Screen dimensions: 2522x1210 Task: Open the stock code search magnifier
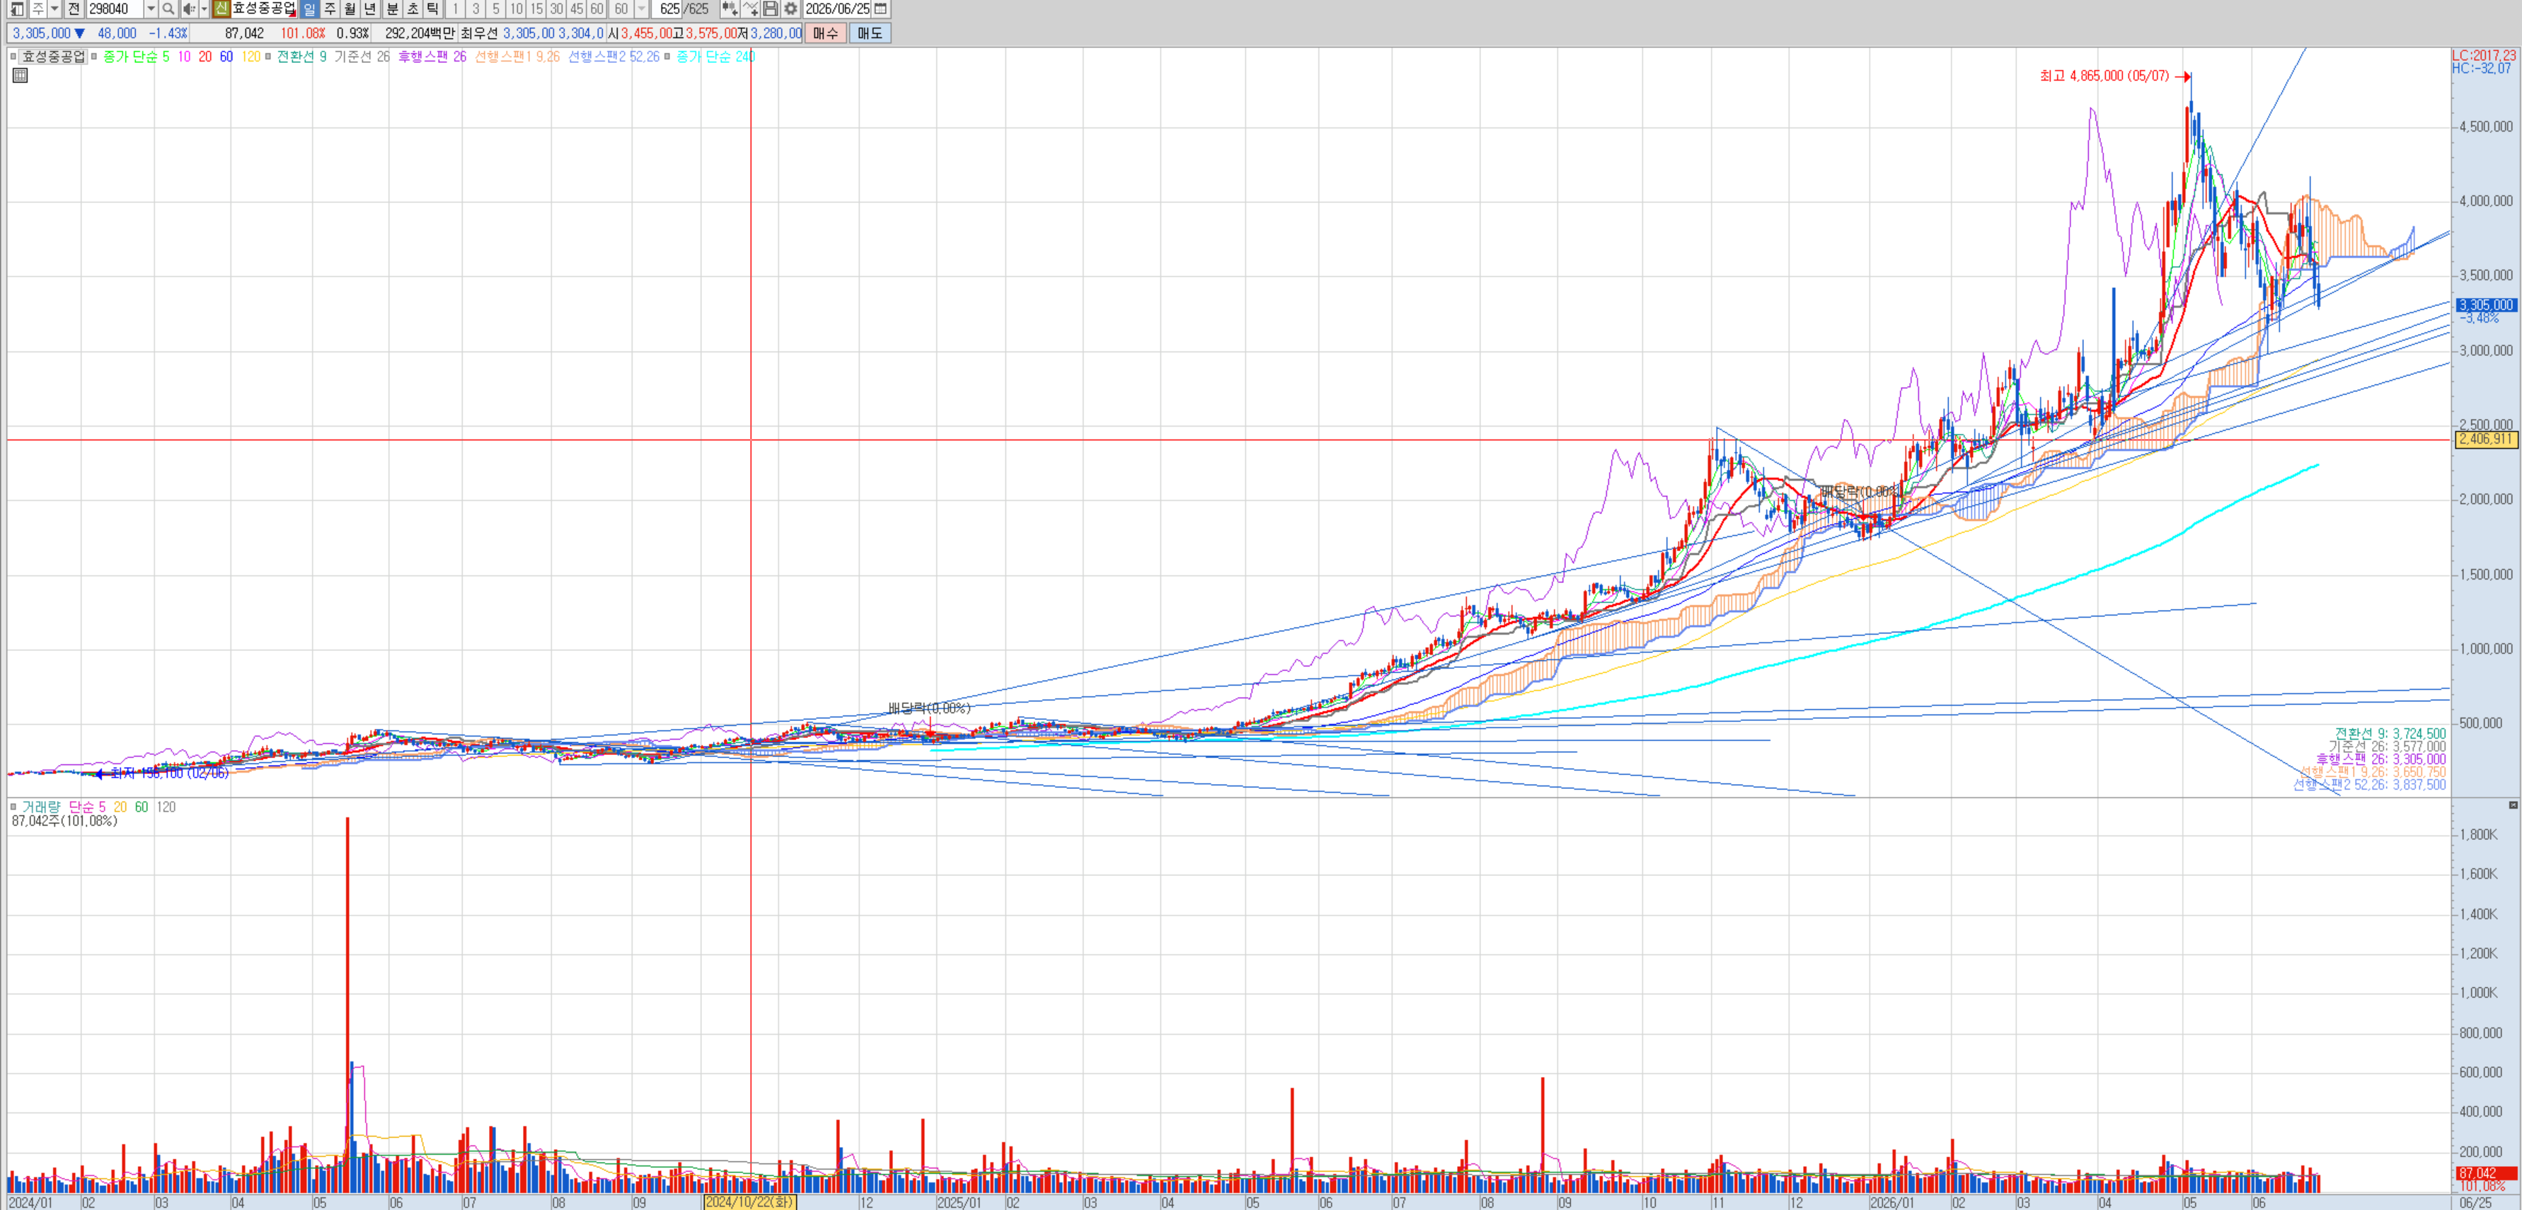(x=168, y=8)
